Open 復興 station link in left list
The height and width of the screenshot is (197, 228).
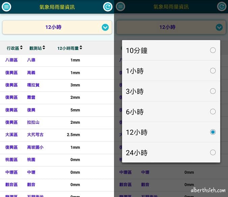click(31, 110)
